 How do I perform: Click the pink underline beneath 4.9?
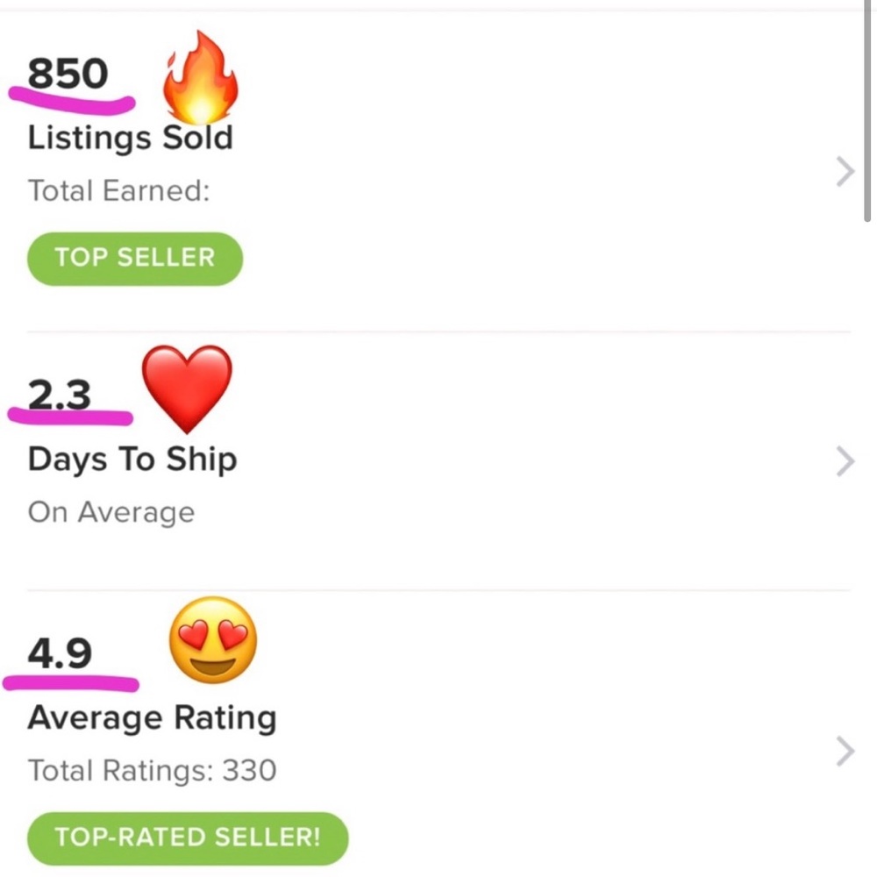72,681
